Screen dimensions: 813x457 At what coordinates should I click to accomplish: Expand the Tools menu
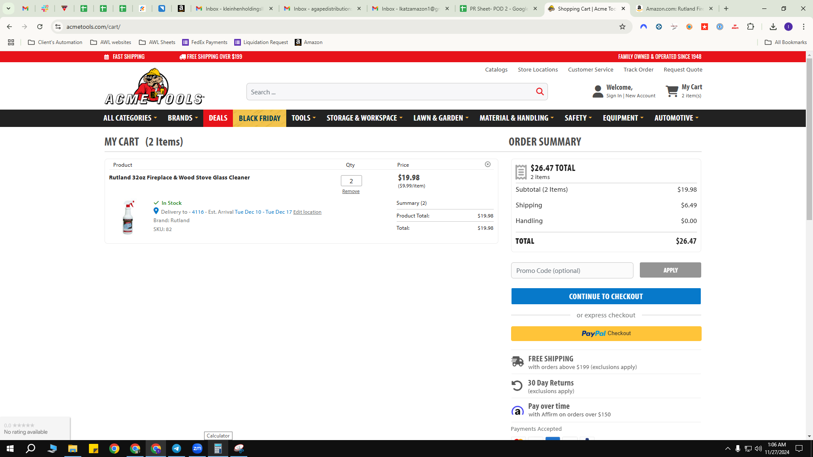click(304, 118)
